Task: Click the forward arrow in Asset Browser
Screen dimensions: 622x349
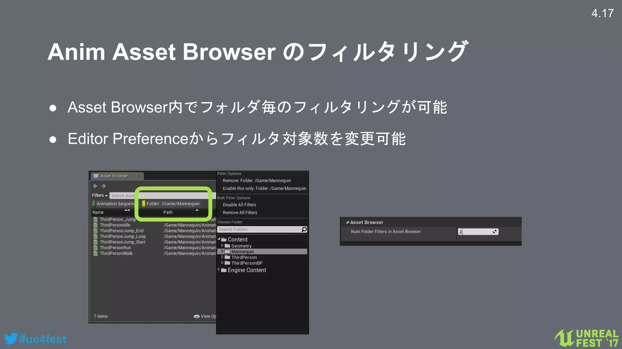Action: coord(103,186)
